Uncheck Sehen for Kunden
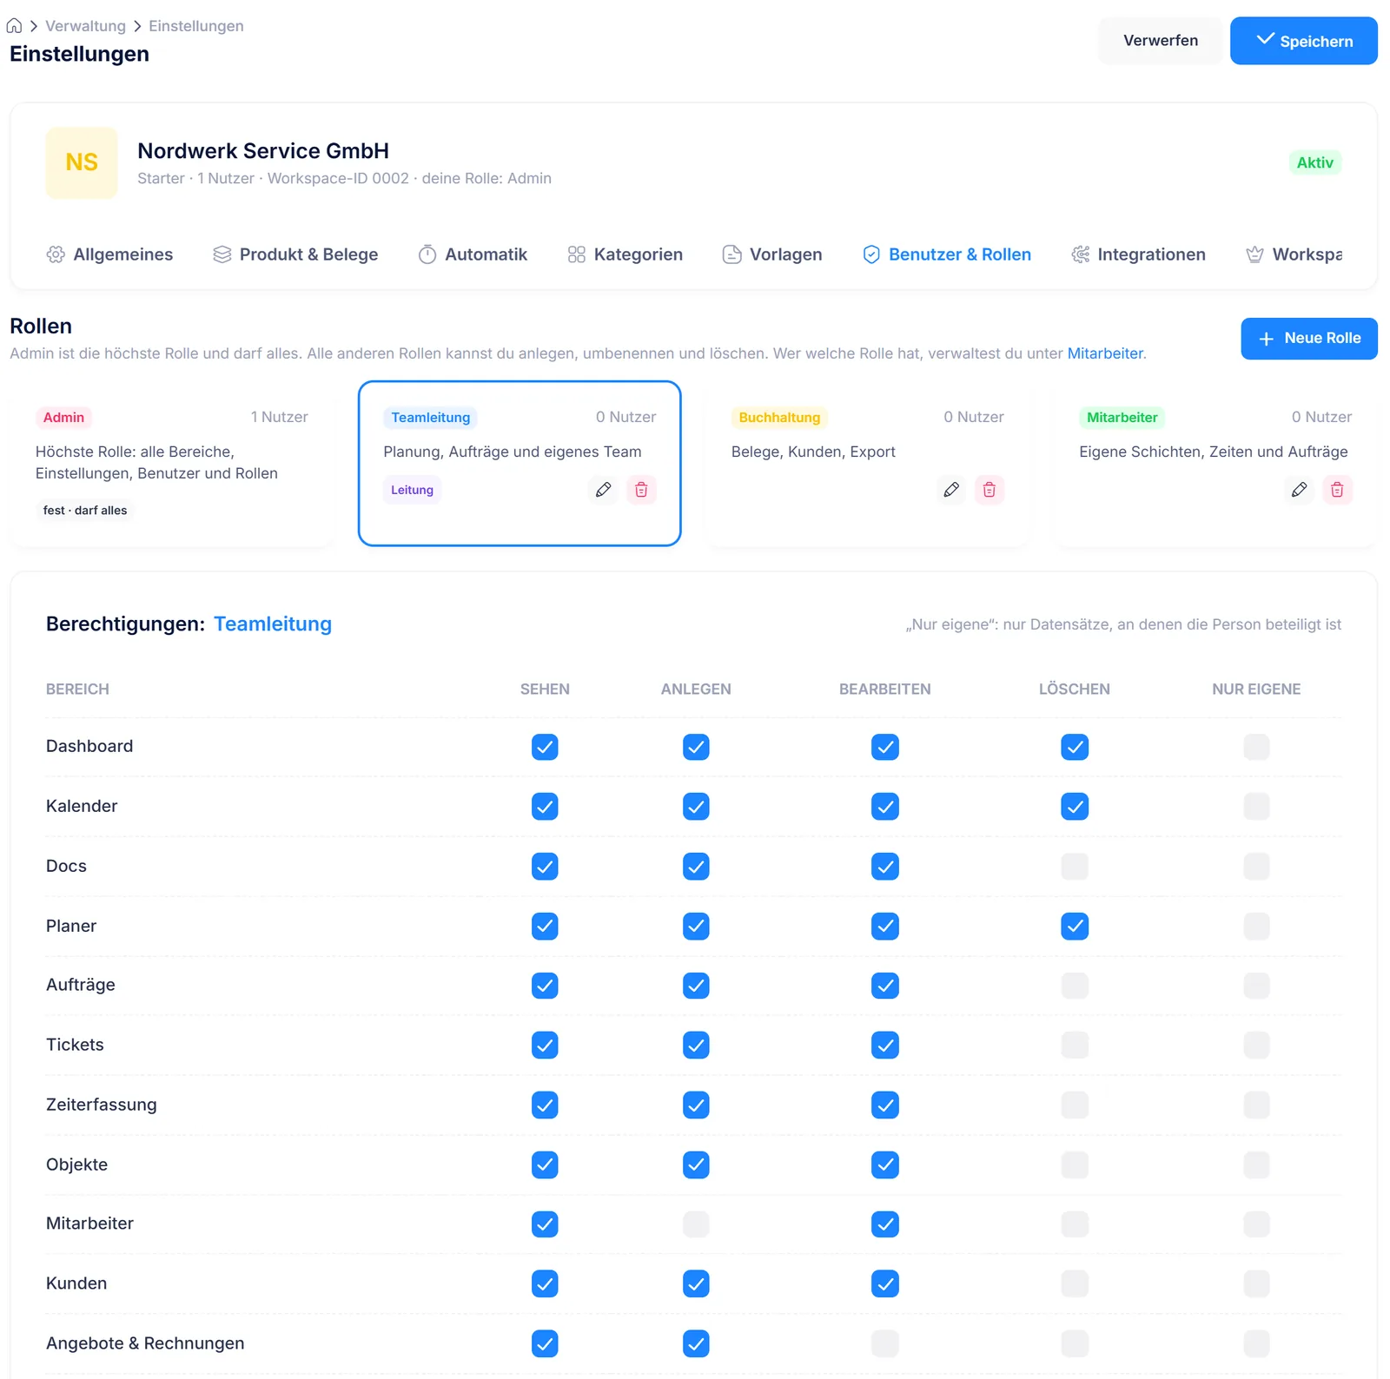Image resolution: width=1390 pixels, height=1379 pixels. coord(545,1284)
